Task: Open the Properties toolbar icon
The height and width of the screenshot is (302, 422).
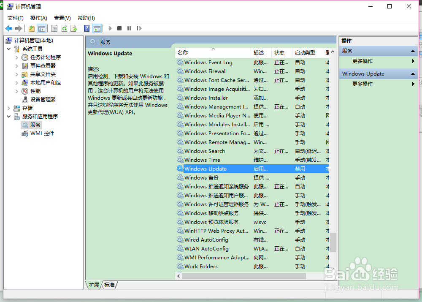Action: point(54,28)
